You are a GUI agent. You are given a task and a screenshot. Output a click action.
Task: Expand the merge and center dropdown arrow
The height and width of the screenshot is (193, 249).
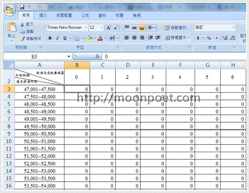pos(189,38)
